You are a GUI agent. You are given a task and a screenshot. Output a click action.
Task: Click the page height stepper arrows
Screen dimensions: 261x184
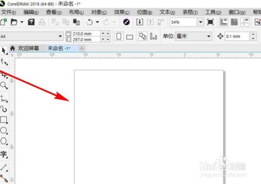105,40
